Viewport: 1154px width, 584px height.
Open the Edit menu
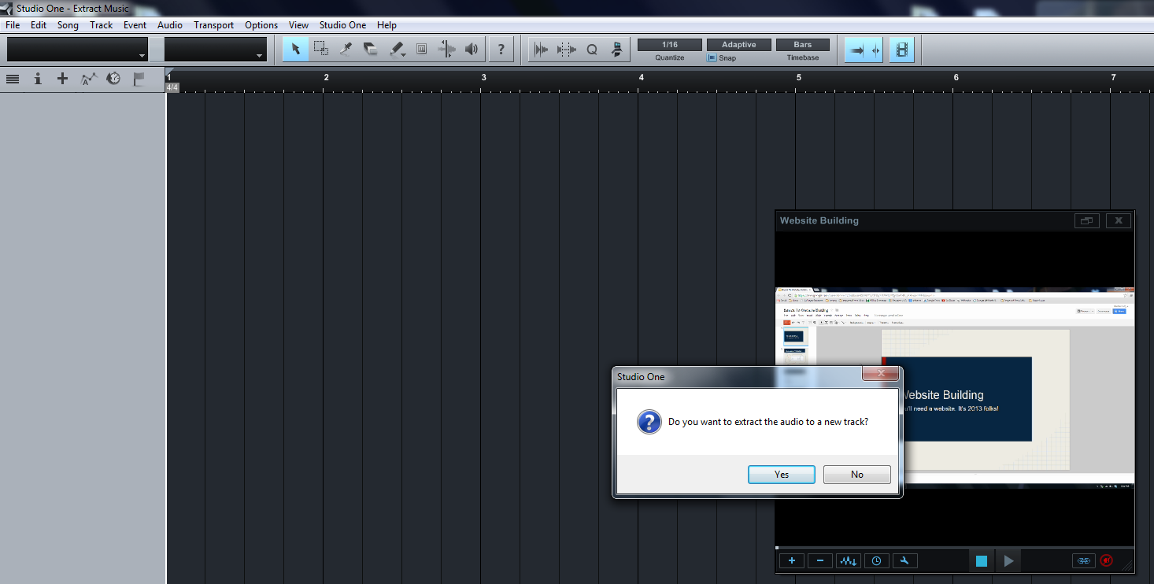[39, 25]
